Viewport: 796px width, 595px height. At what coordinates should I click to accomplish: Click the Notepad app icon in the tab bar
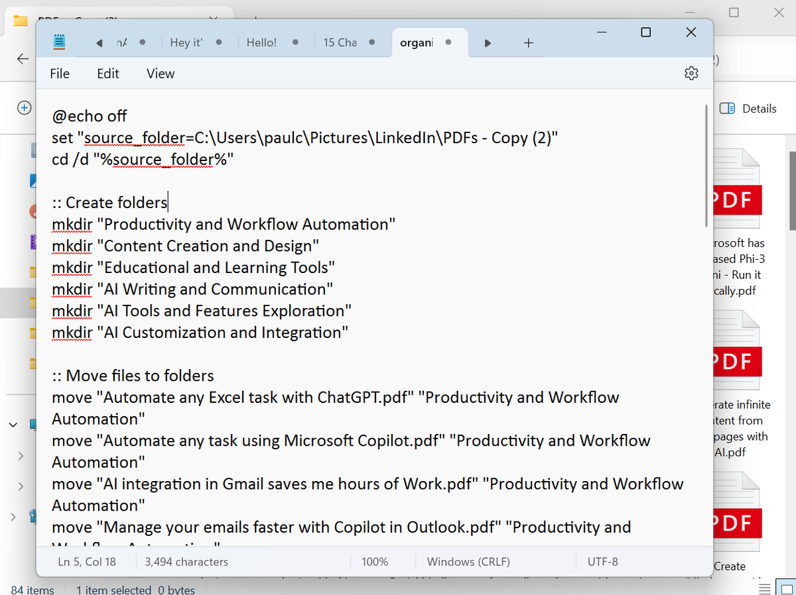point(59,41)
